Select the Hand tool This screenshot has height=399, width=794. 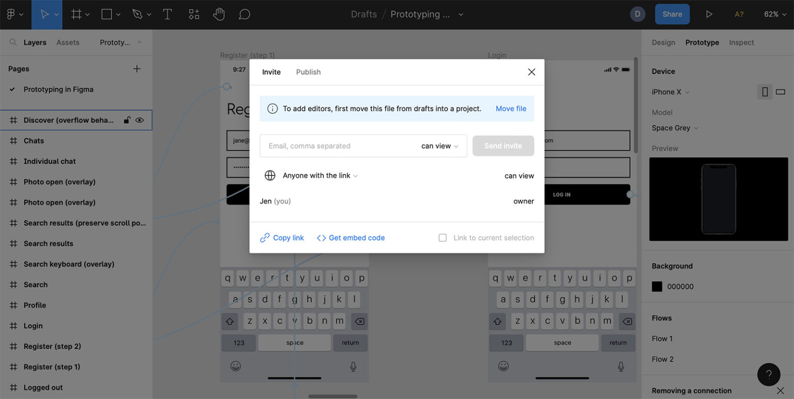click(x=219, y=14)
